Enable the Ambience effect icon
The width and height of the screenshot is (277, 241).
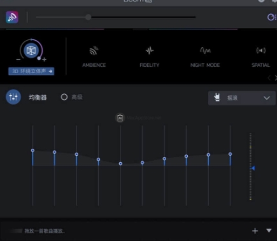94,50
